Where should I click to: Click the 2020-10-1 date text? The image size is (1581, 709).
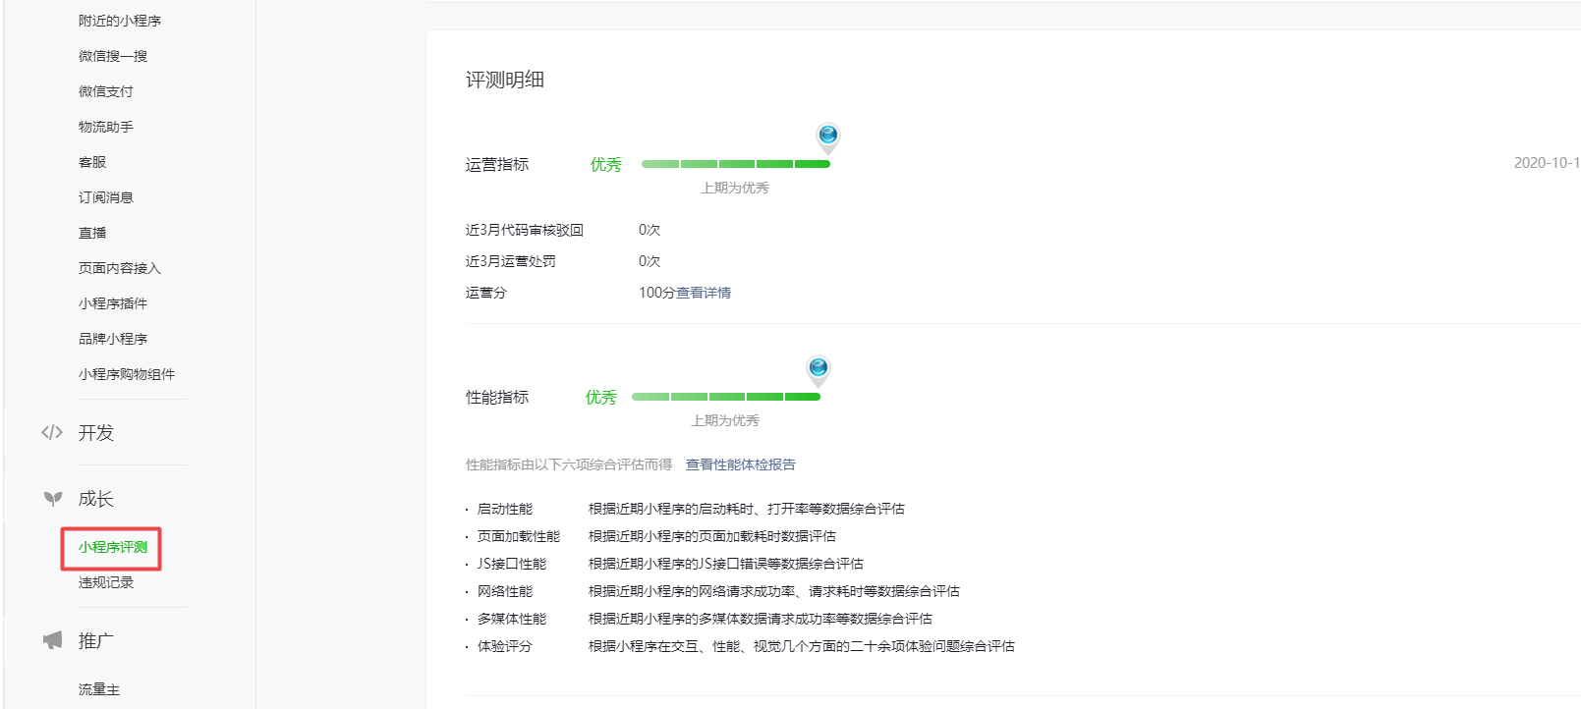[1547, 163]
